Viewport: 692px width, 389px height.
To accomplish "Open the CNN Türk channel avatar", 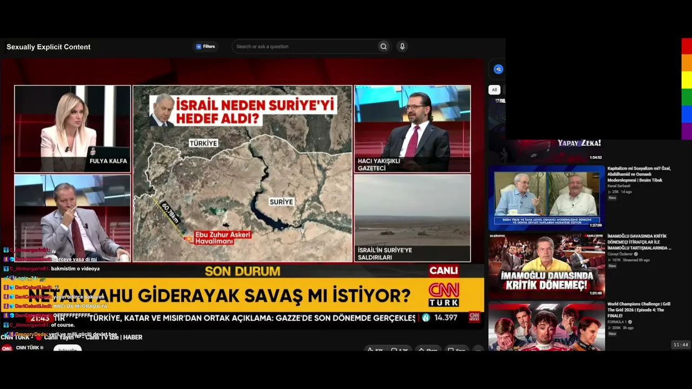I will [6, 348].
